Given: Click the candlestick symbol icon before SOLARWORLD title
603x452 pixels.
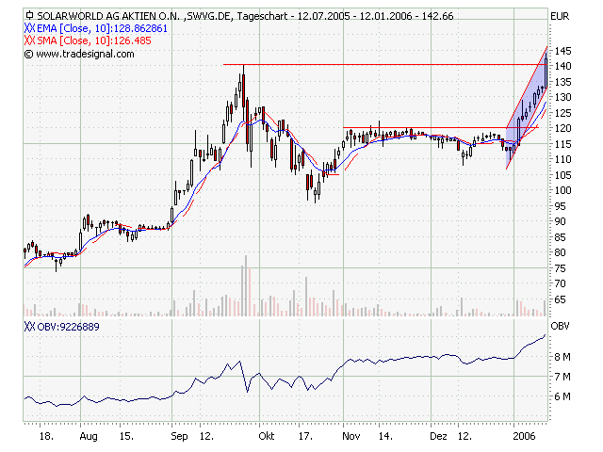Looking at the screenshot, I should tap(29, 16).
